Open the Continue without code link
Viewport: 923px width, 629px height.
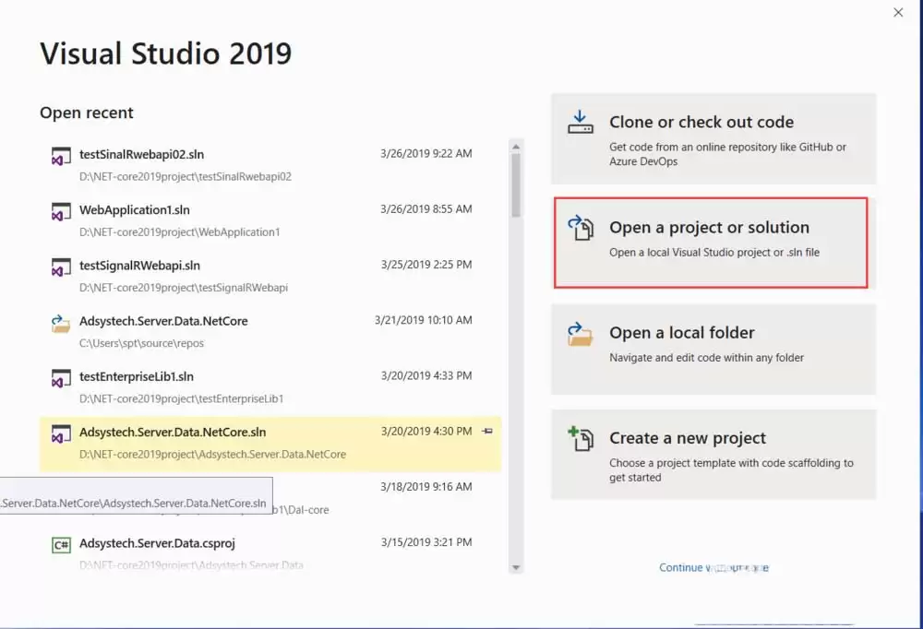[715, 567]
